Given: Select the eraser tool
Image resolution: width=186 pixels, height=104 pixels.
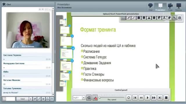Looking at the screenshot, I should pos(169,18).
